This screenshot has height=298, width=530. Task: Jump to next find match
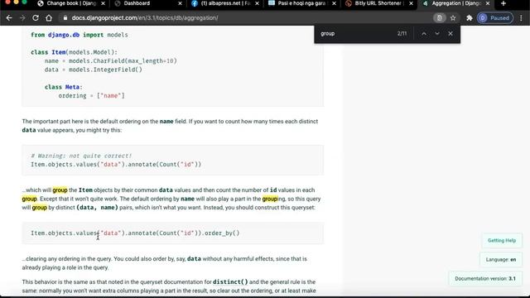[437, 33]
